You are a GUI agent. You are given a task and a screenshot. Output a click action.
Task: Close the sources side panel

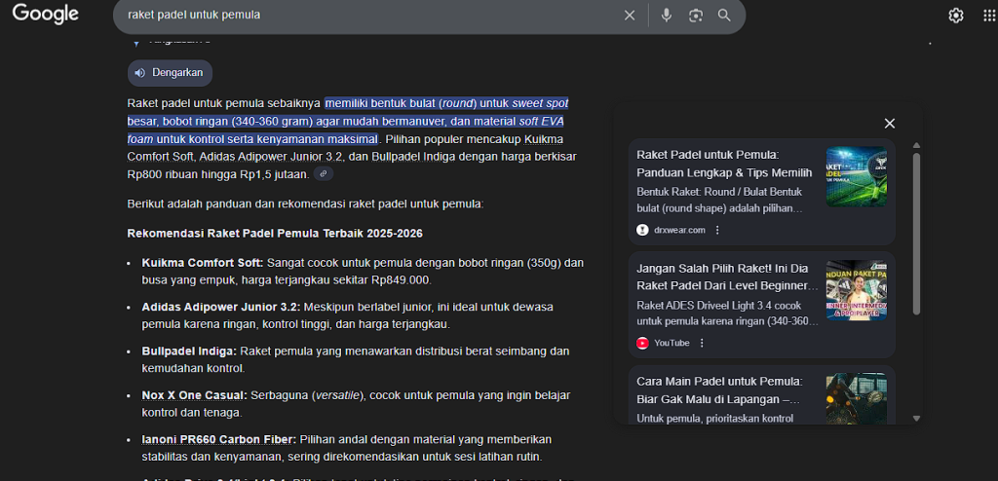tap(889, 124)
